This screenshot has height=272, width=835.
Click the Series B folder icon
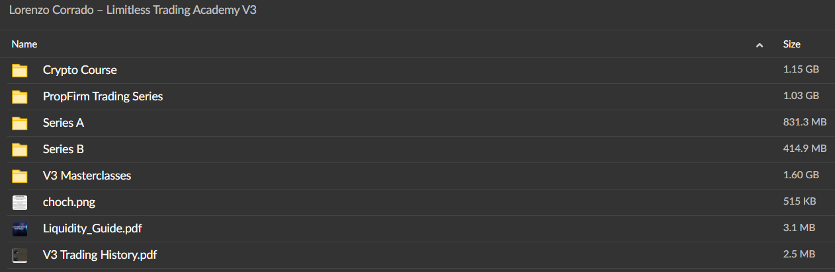click(20, 150)
